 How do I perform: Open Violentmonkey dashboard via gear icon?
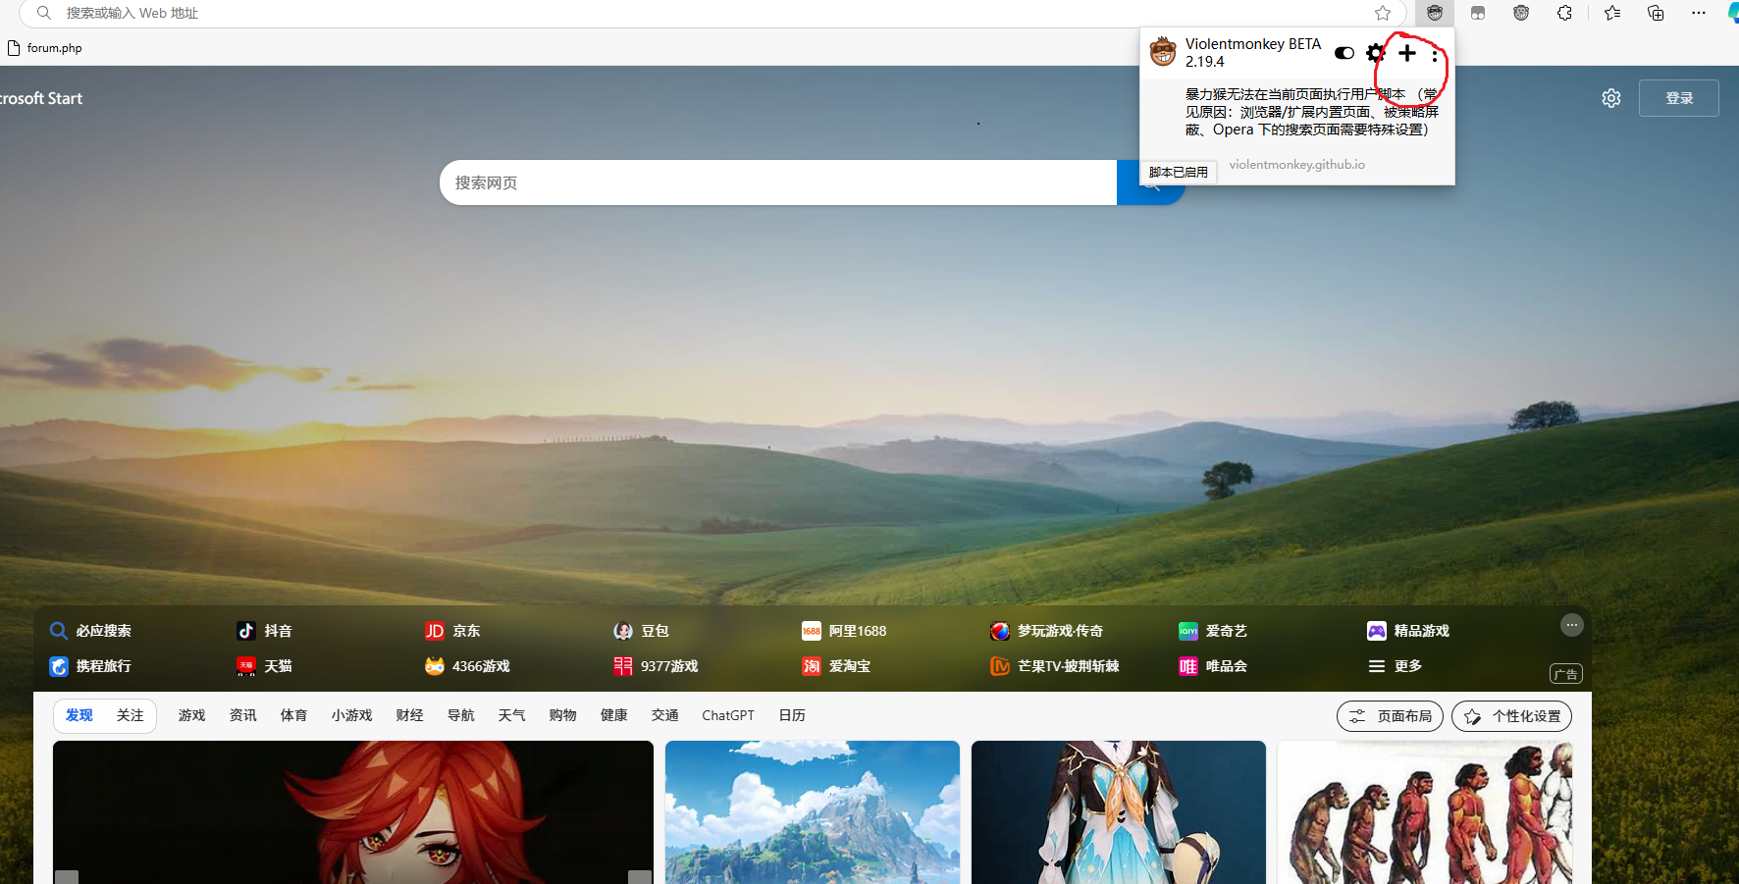point(1376,53)
